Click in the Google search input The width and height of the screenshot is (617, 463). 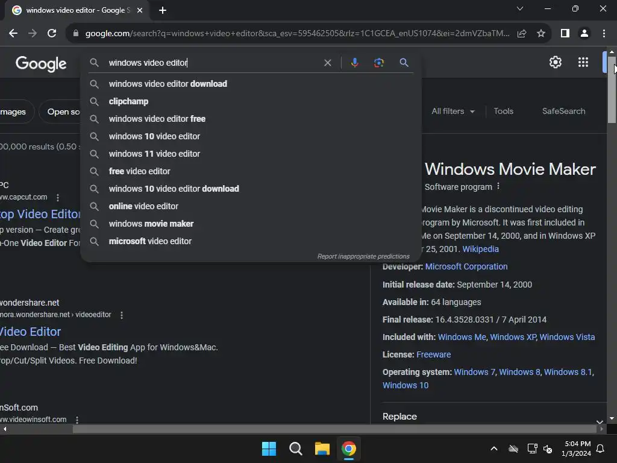pos(213,63)
